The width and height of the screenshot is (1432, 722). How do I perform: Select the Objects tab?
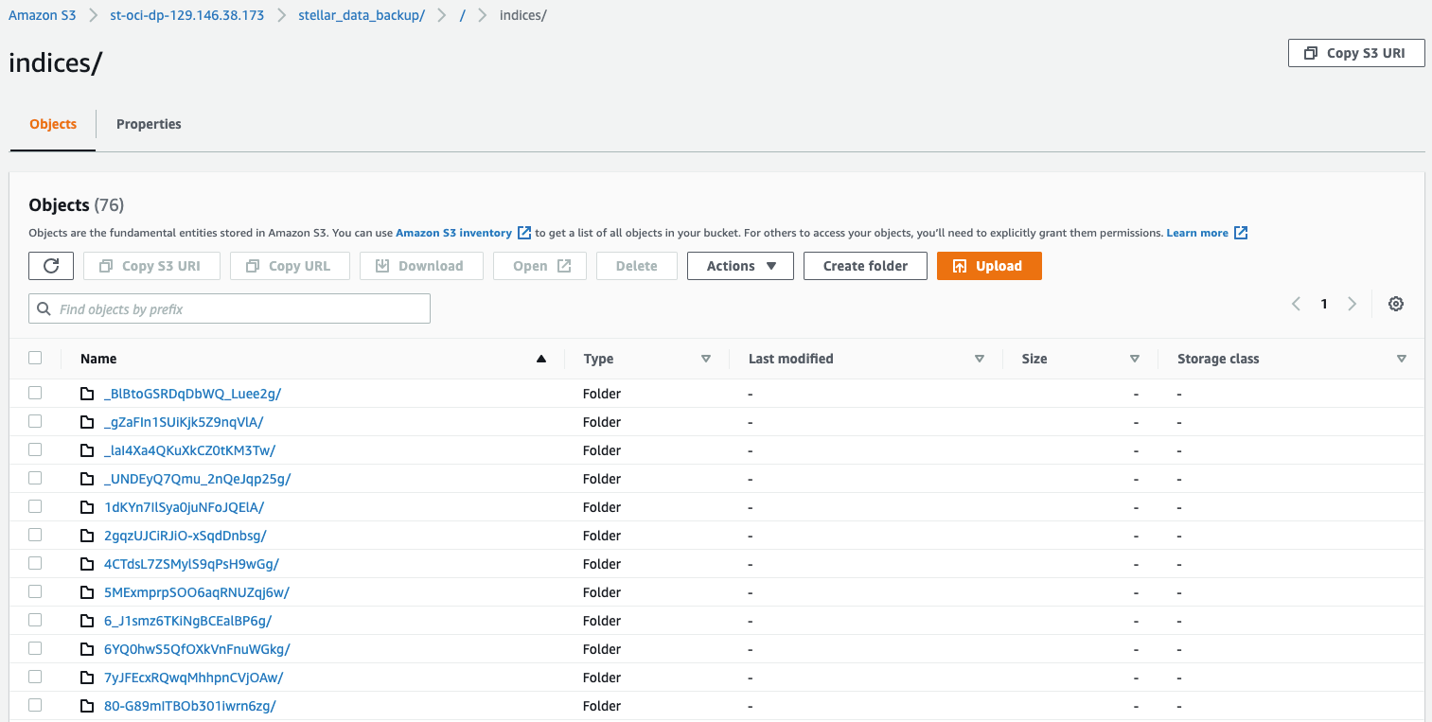coord(53,124)
